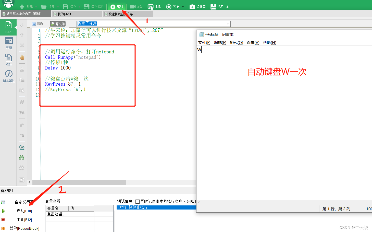This screenshot has width=372, height=232.
Task: Open 学习中心 (Learning center)
Action: pos(220,7)
